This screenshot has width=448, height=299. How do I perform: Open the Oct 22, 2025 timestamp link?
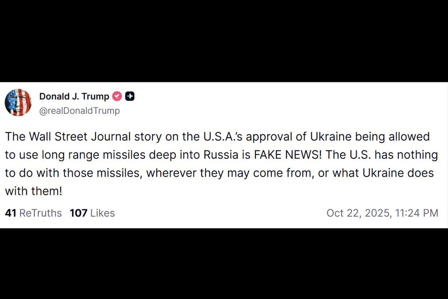383,213
